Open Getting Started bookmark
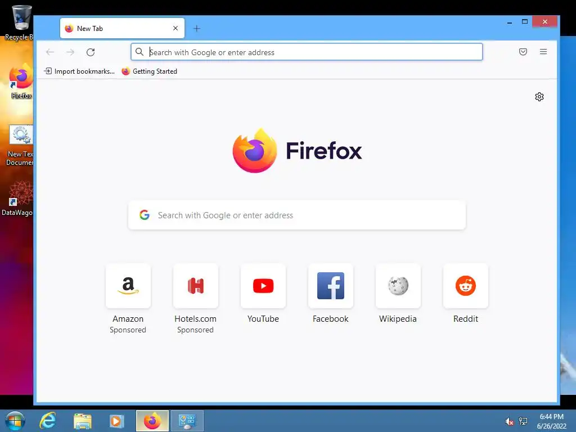This screenshot has height=432, width=576. [x=150, y=71]
